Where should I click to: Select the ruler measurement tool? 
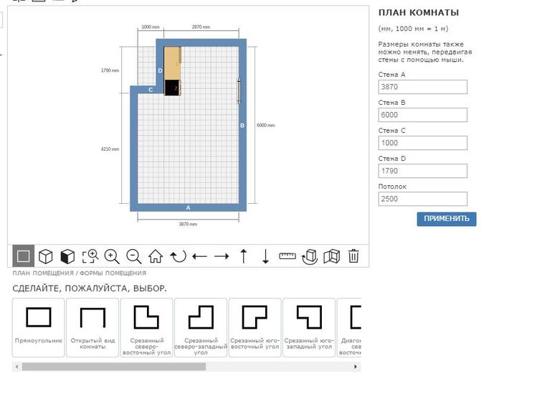click(x=287, y=256)
